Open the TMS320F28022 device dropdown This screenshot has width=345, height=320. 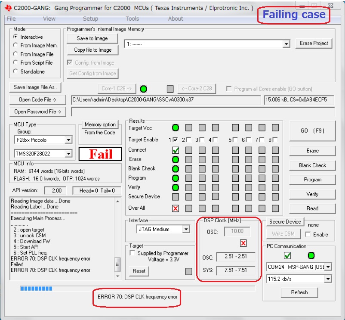pyautogui.click(x=68, y=153)
